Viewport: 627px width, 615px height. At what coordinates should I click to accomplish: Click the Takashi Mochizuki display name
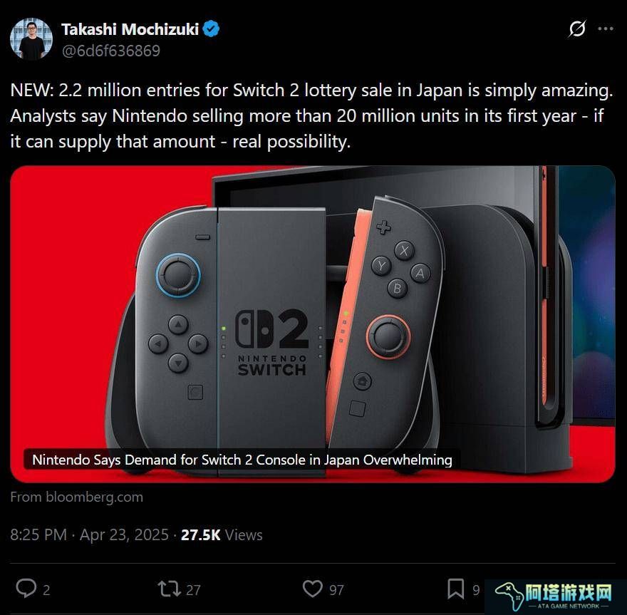(130, 29)
